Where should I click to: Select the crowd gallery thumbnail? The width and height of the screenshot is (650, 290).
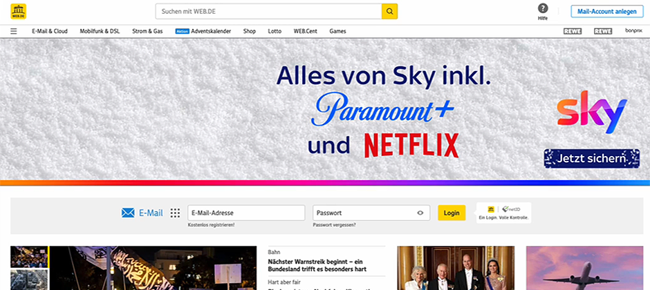point(29,257)
